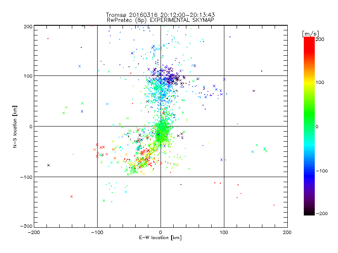The image size is (338, 253).
Task: Click the color bar's "-100" tick label
Action: pyautogui.click(x=322, y=171)
